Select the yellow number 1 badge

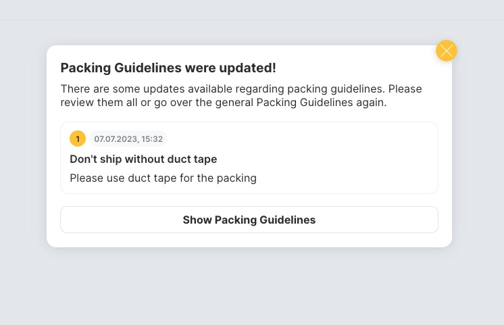point(78,139)
